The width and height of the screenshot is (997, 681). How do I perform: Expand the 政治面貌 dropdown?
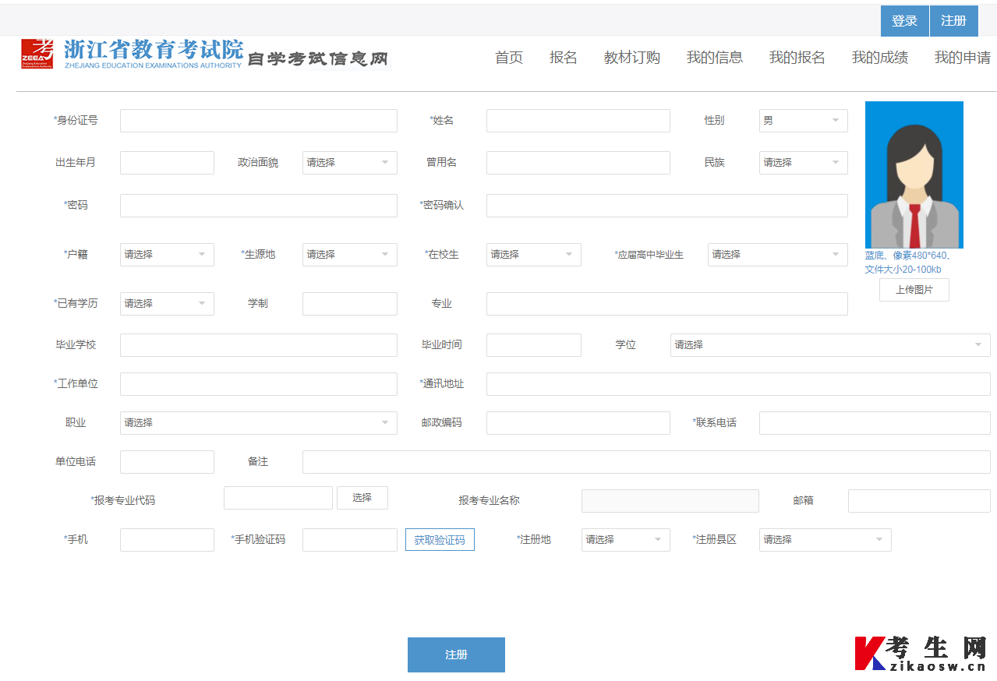point(350,163)
